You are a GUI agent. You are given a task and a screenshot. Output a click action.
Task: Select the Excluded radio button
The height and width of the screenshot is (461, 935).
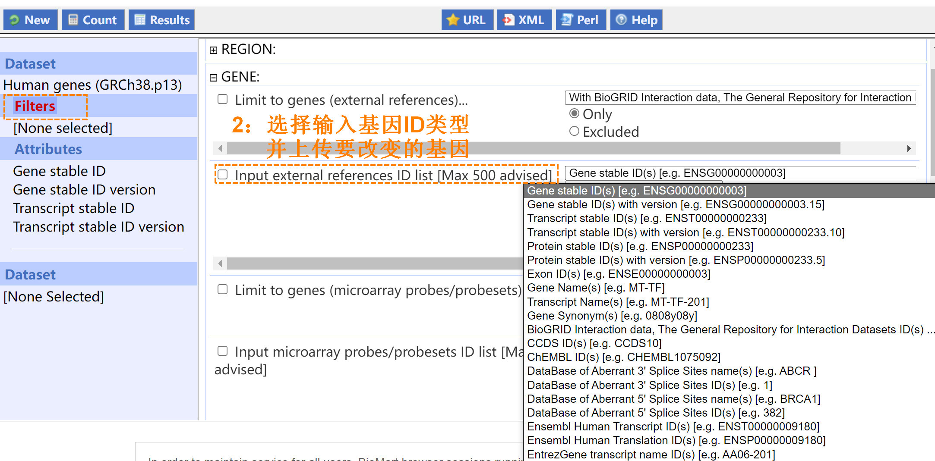[x=574, y=131]
